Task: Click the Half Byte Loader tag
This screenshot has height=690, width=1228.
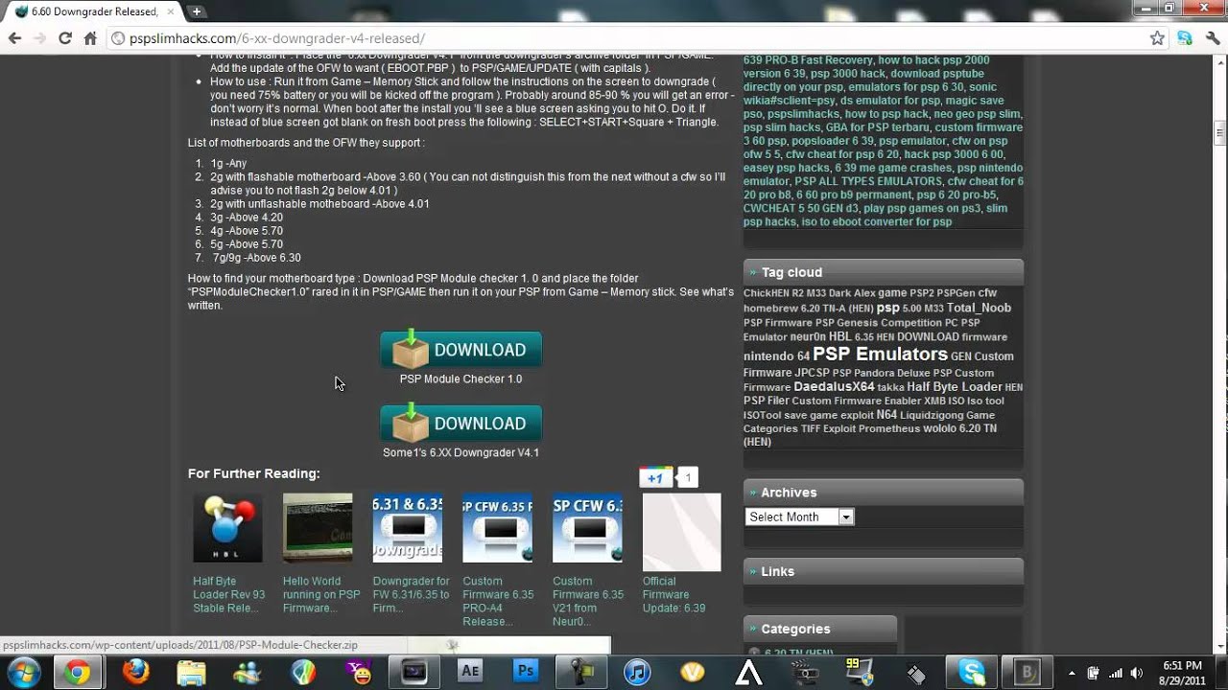Action: tap(955, 387)
